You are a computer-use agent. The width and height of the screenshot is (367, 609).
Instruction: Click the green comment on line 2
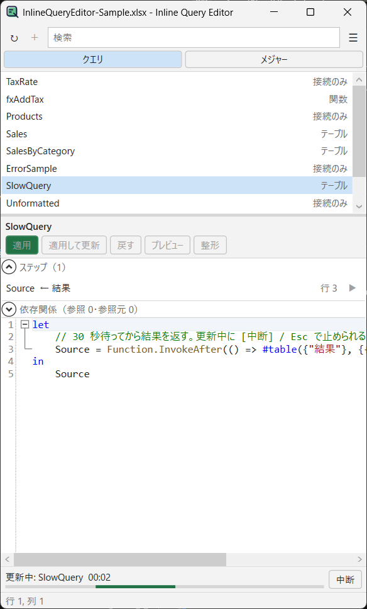[x=211, y=336]
